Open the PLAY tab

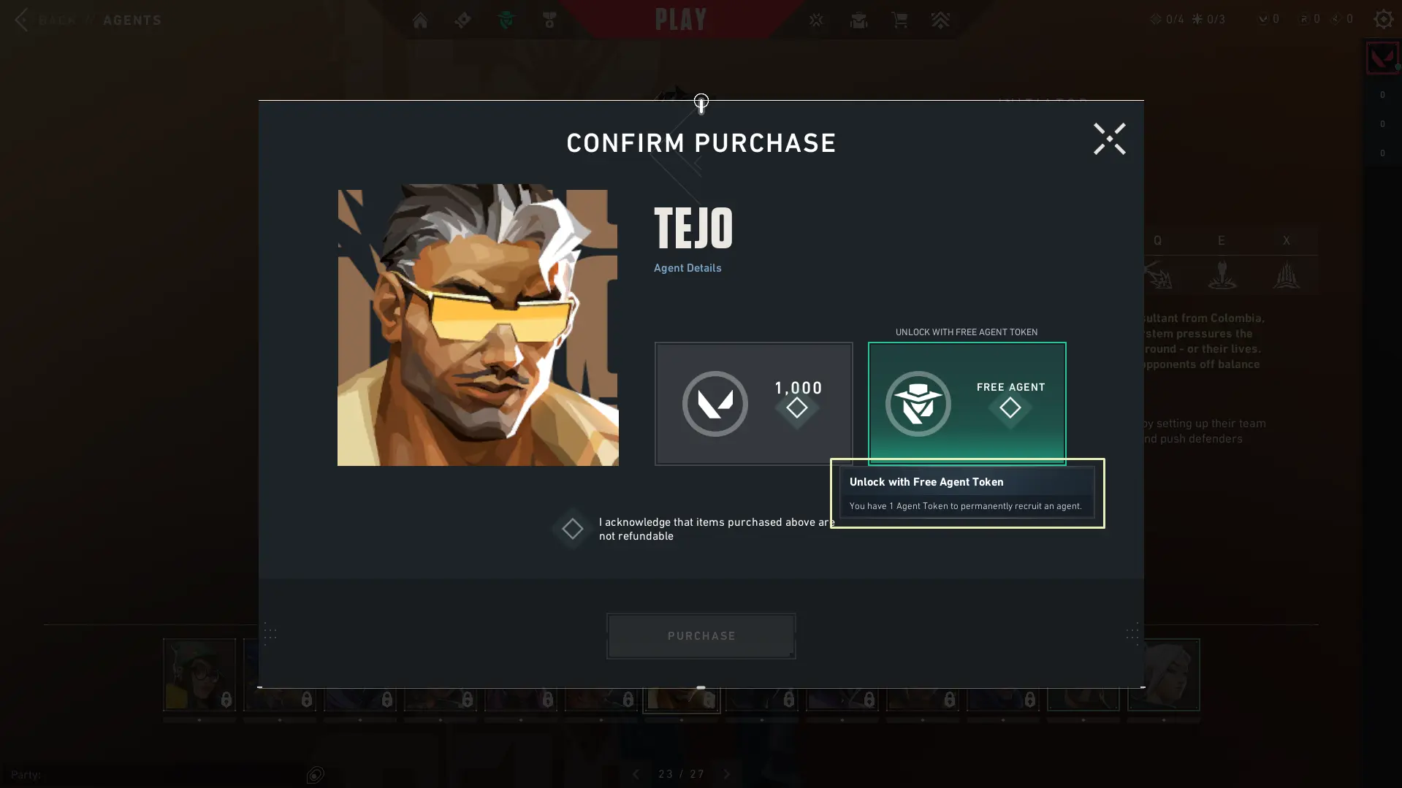coord(681,20)
